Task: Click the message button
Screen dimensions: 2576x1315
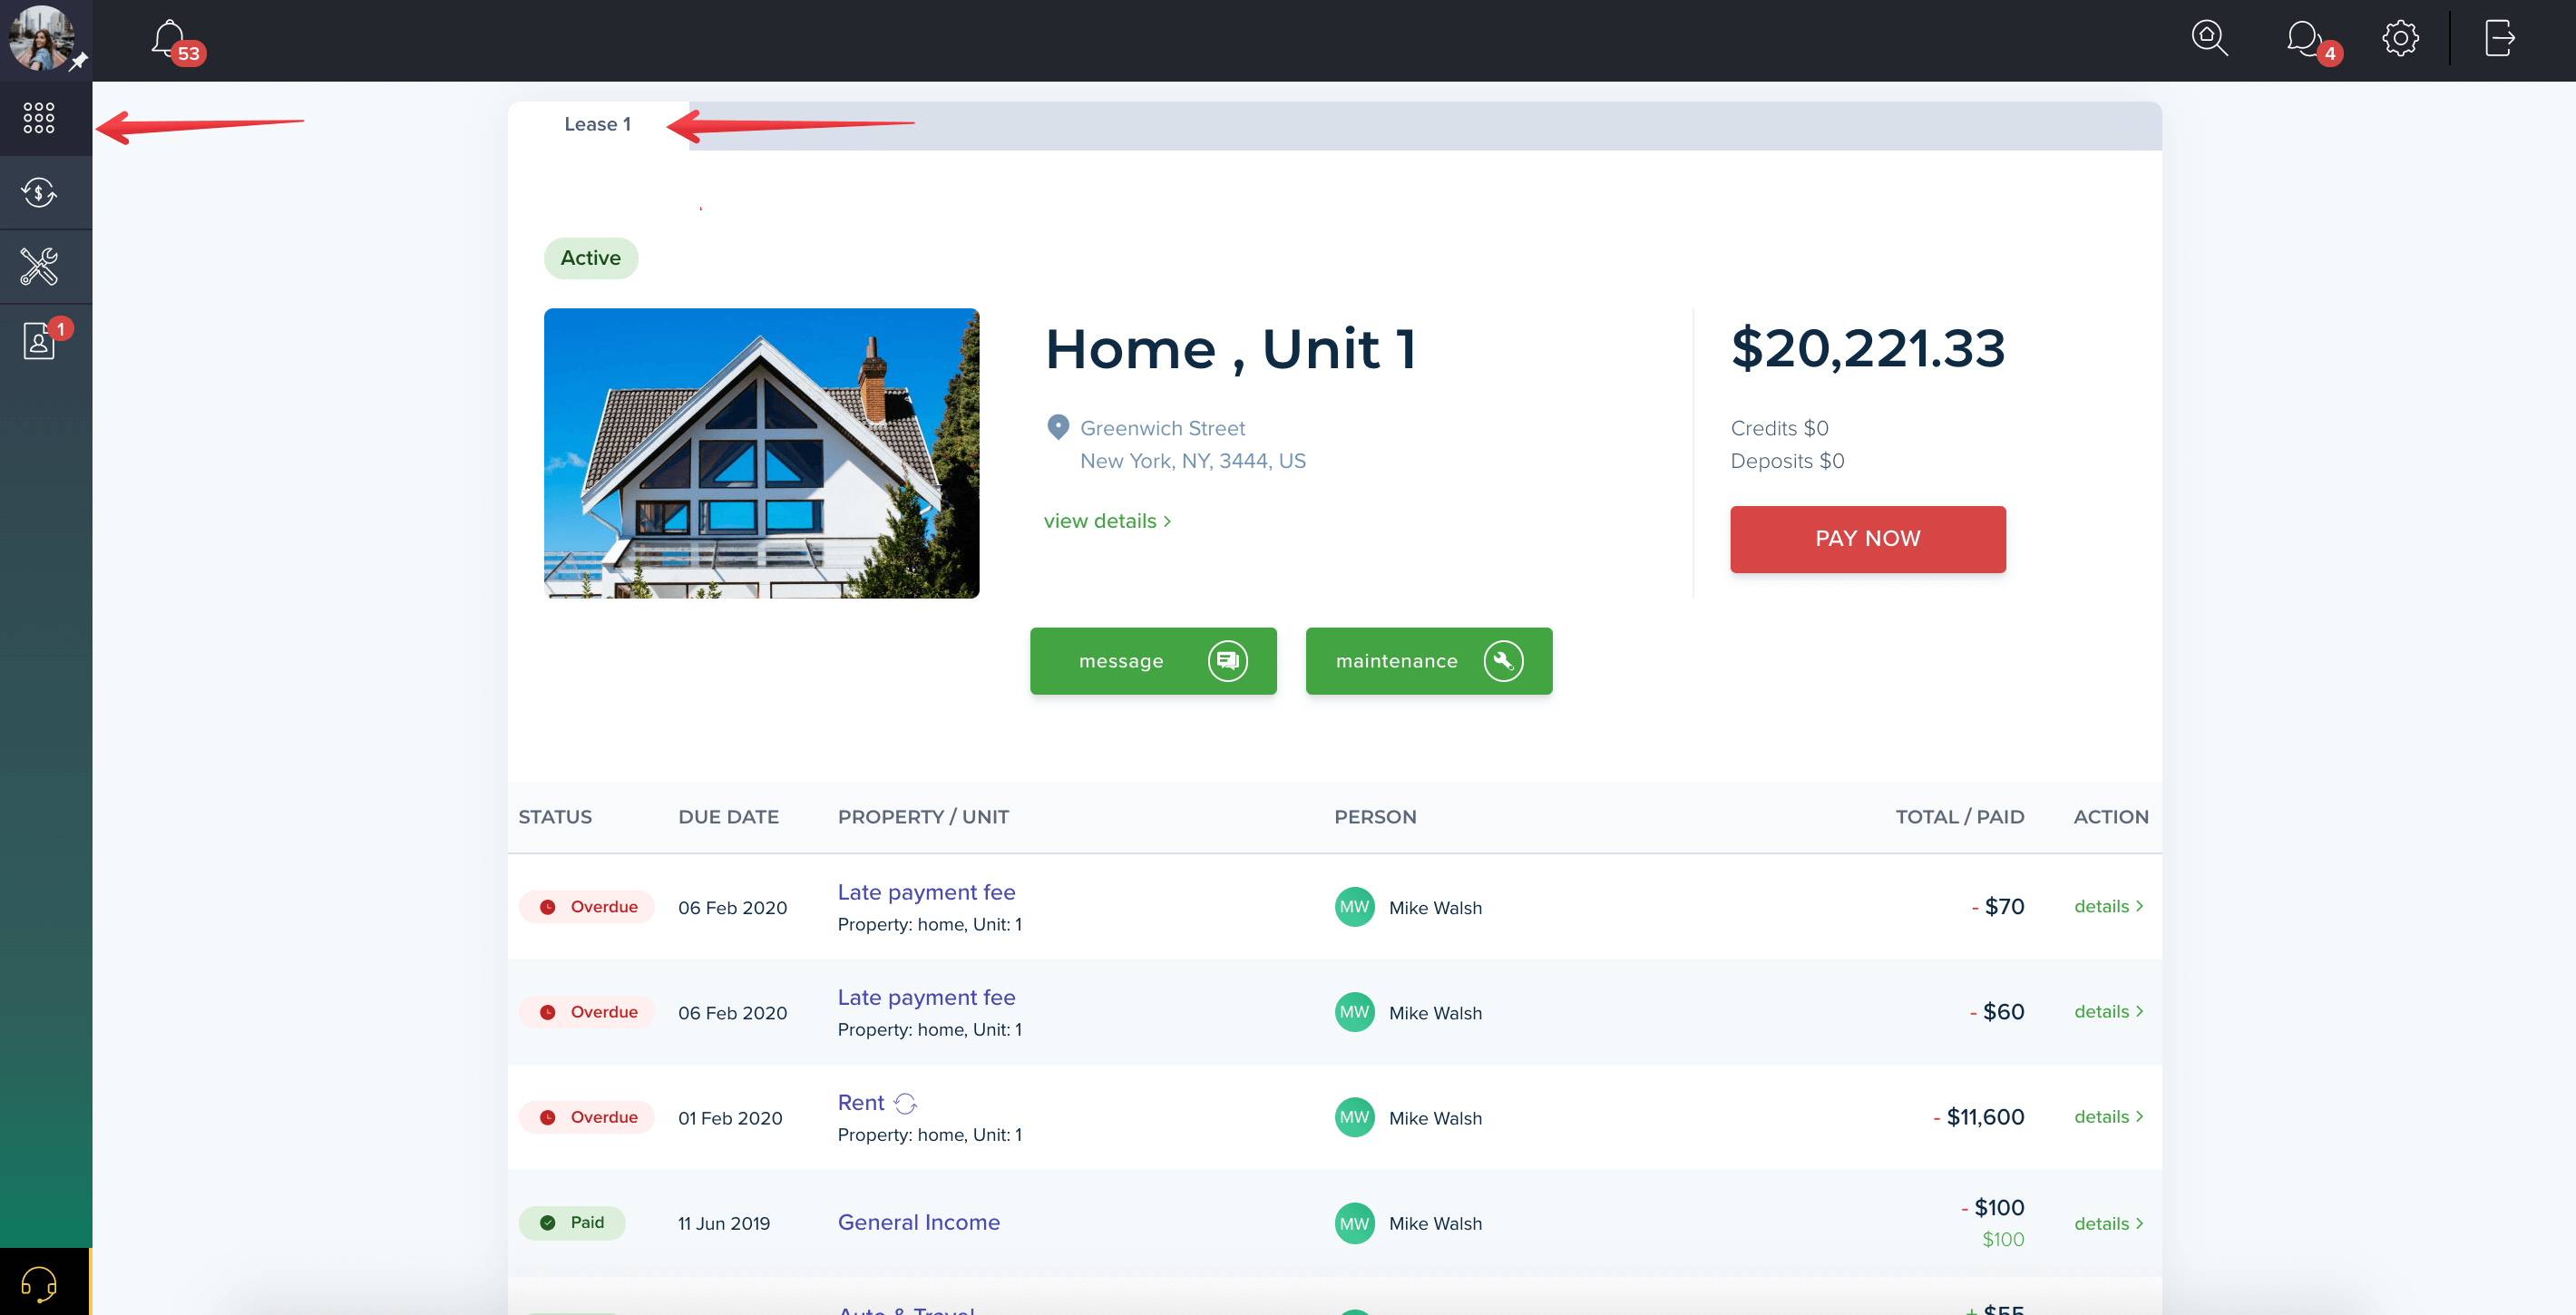Action: click(1153, 661)
